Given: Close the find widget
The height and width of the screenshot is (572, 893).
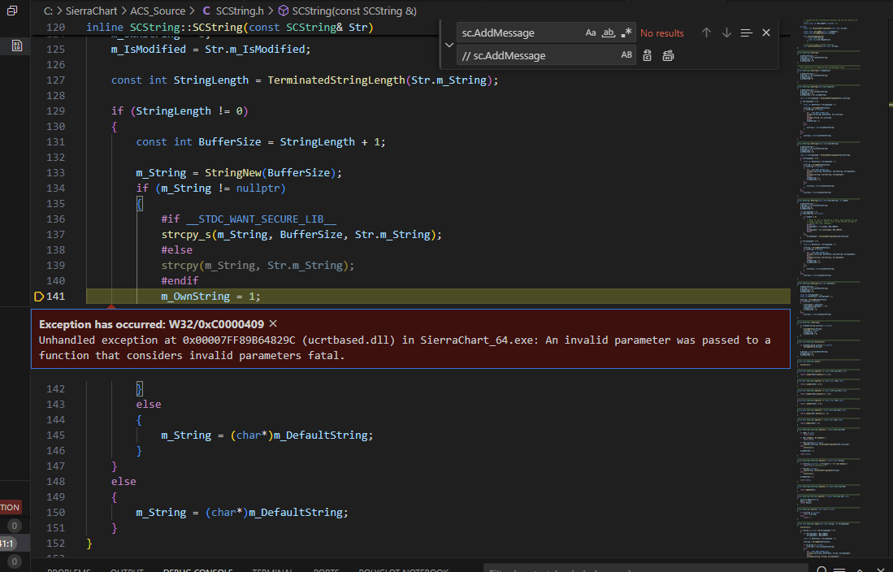Looking at the screenshot, I should coord(766,33).
